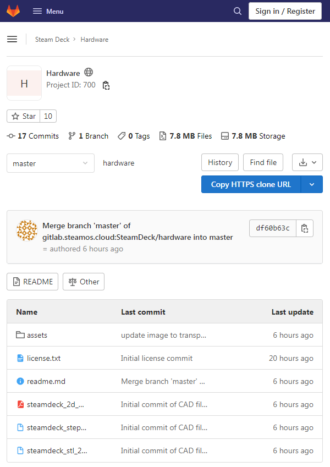This screenshot has width=330, height=467.
Task: Click the Find file button
Action: point(263,162)
